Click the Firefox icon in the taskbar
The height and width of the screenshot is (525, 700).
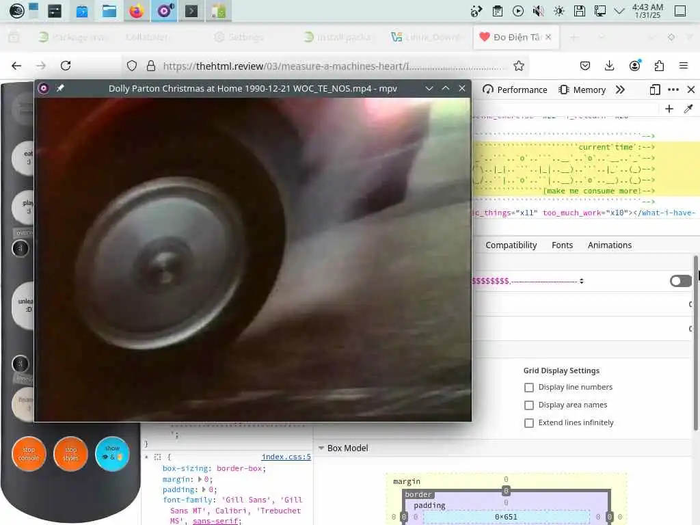click(136, 11)
